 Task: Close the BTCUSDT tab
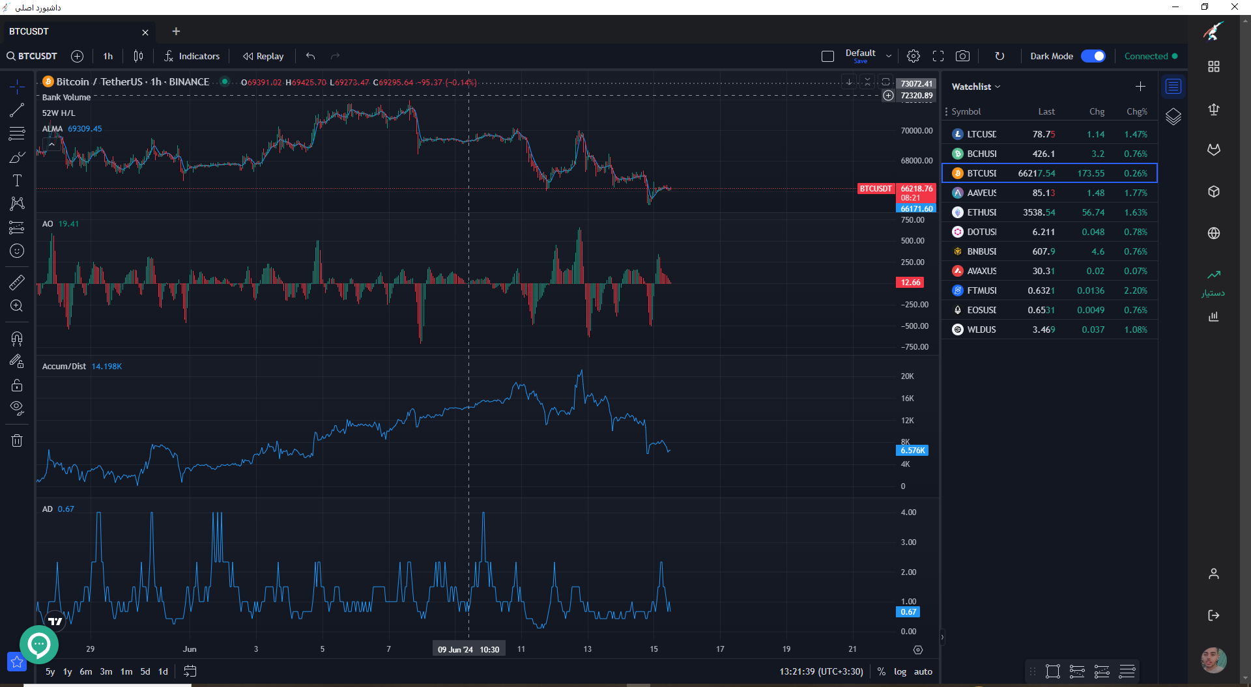[x=145, y=32]
